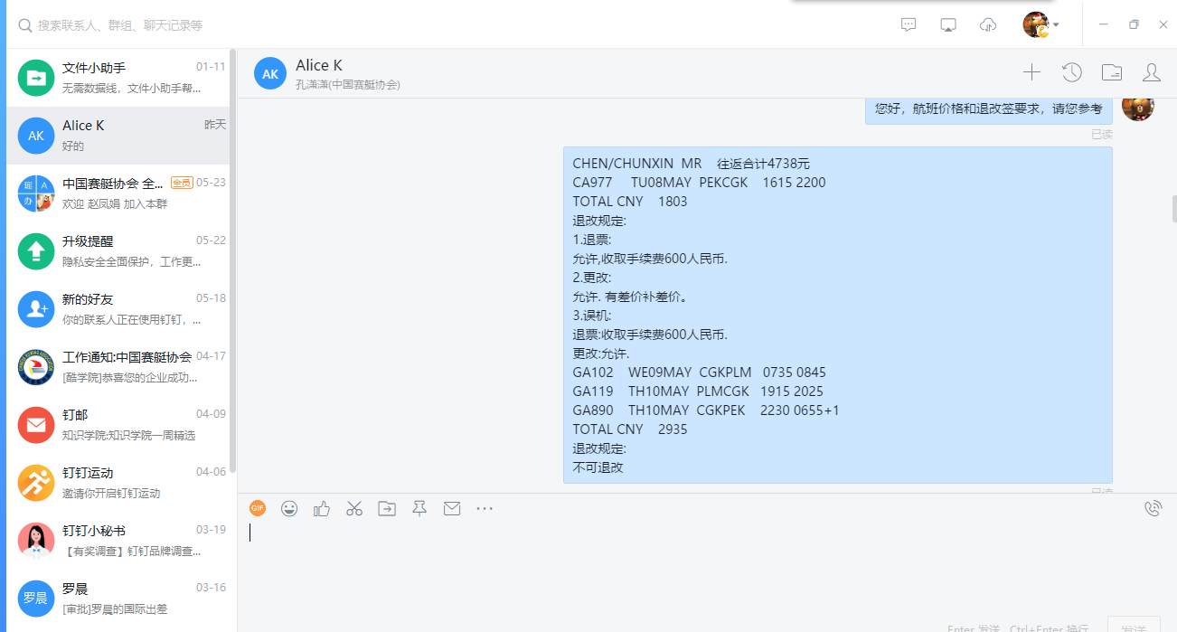The image size is (1177, 632).
Task: Open chat files folder in header
Action: point(1111,72)
